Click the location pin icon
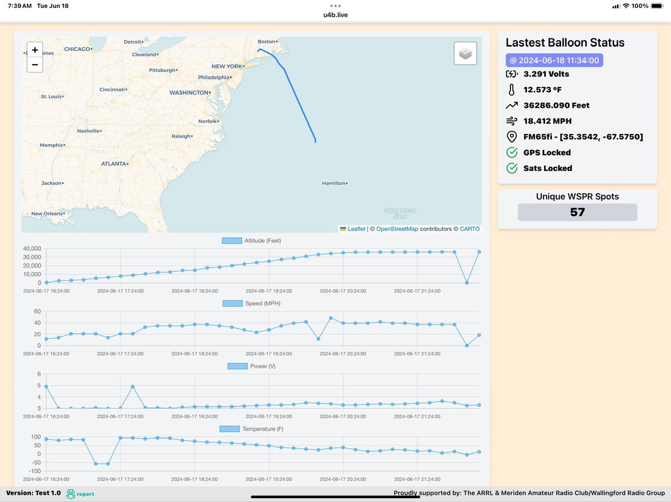 512,136
